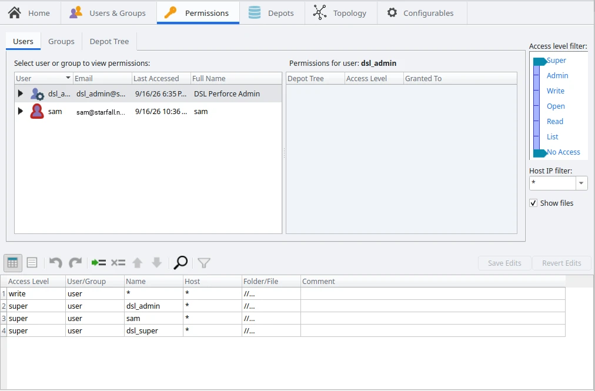595x391 pixels.
Task: Open the Host IP filter dropdown
Action: point(581,183)
